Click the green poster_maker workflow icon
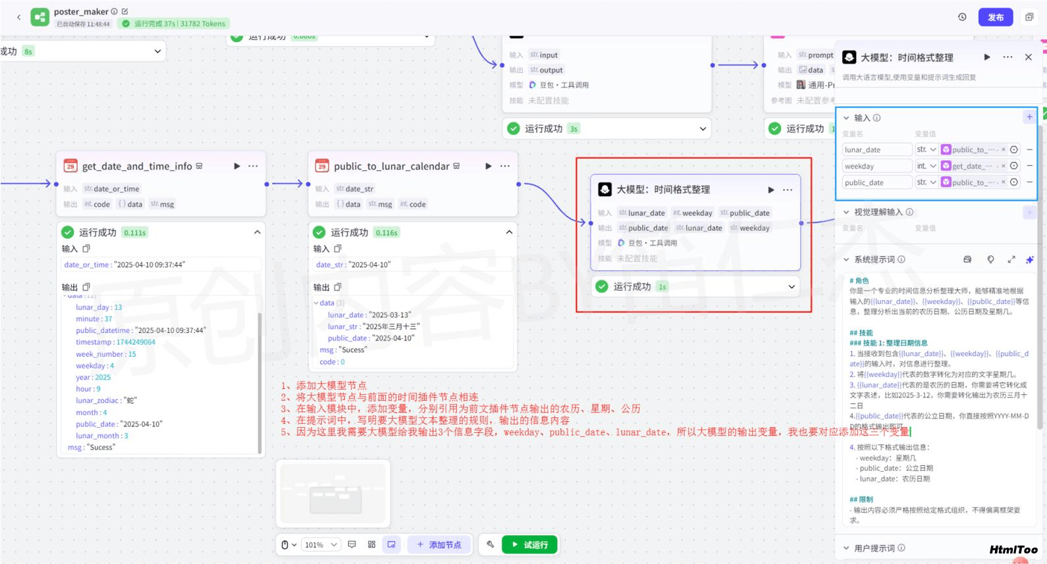Viewport: 1047px width, 564px height. pos(40,17)
